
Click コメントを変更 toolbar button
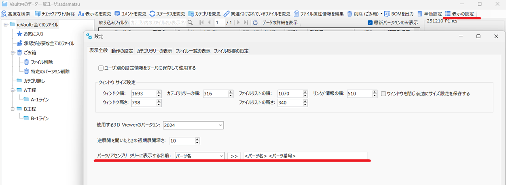pos(130,14)
